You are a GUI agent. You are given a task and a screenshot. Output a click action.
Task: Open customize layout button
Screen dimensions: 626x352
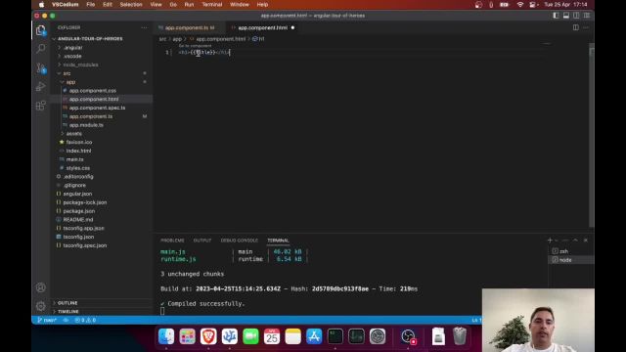587,16
